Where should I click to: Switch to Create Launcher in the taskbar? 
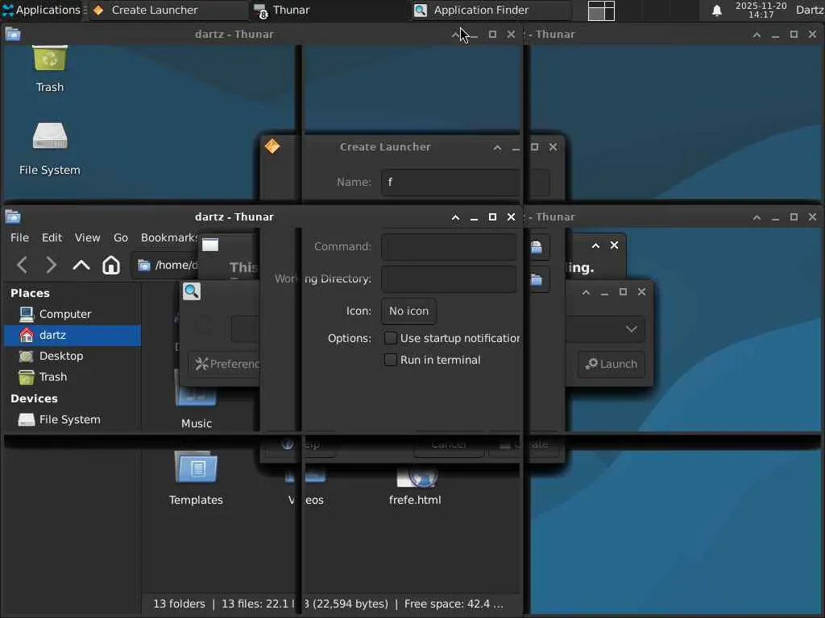(168, 10)
